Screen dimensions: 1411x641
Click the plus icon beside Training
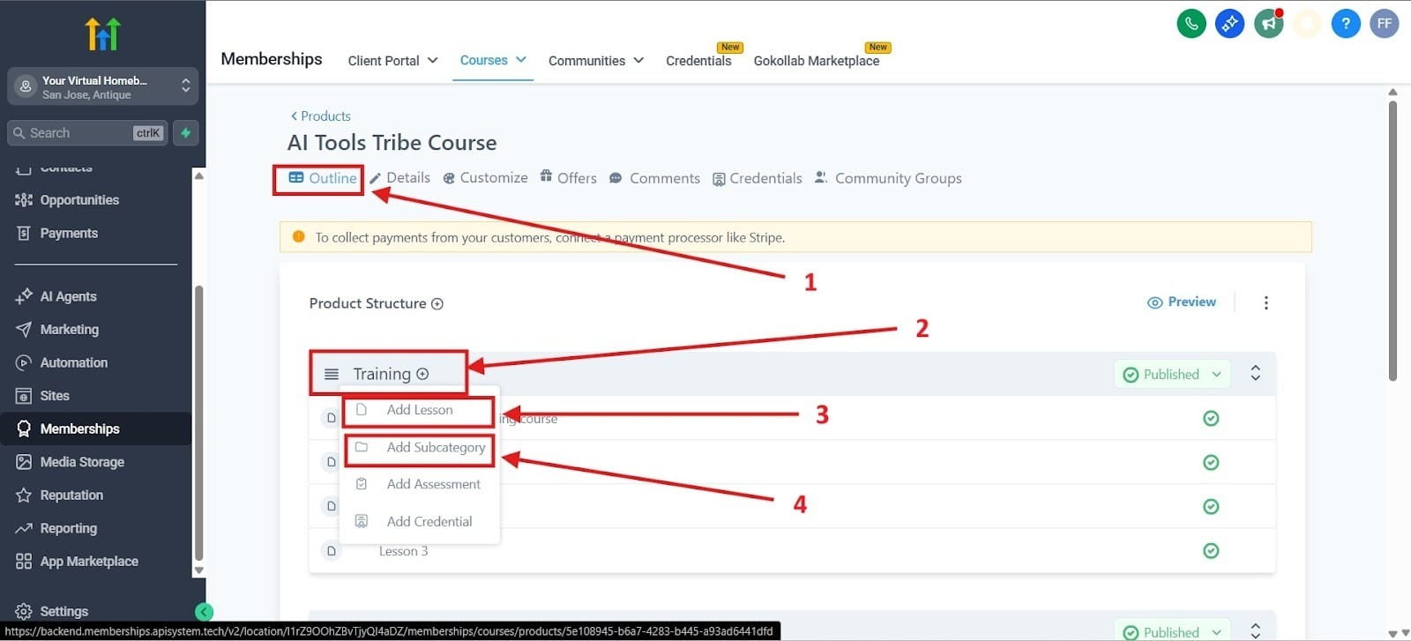422,374
